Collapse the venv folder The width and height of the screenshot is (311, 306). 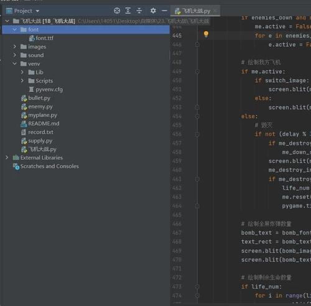click(x=15, y=63)
